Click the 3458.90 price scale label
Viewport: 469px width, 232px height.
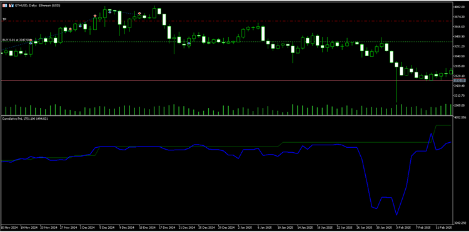(459, 36)
